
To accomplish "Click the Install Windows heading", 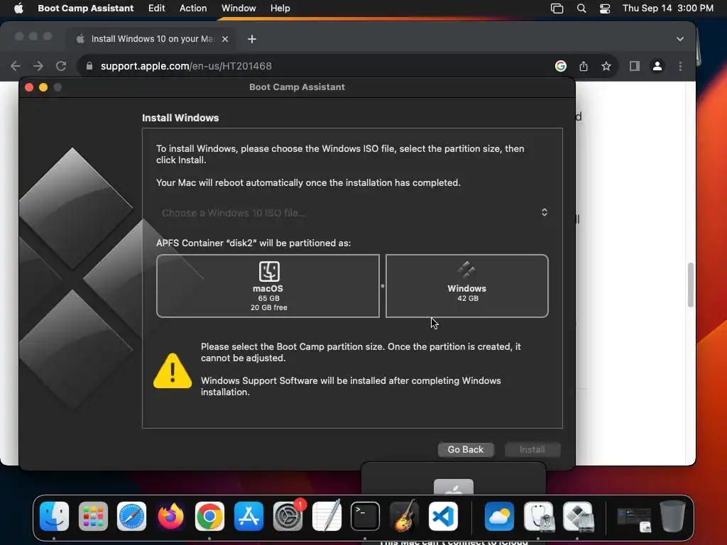I will [180, 118].
